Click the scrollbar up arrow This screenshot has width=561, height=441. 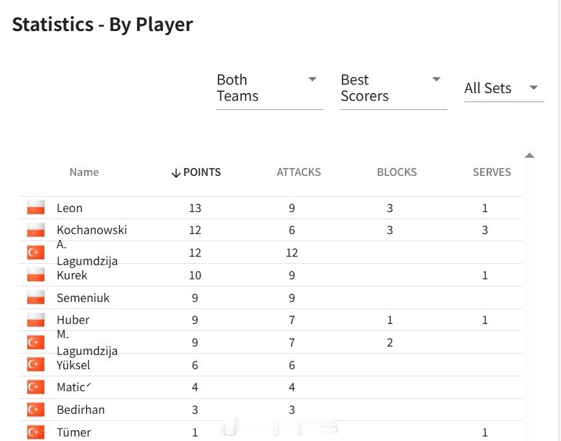click(x=529, y=155)
